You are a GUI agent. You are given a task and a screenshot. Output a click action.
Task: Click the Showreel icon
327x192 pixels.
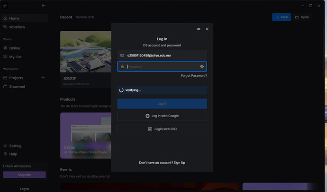[5, 86]
